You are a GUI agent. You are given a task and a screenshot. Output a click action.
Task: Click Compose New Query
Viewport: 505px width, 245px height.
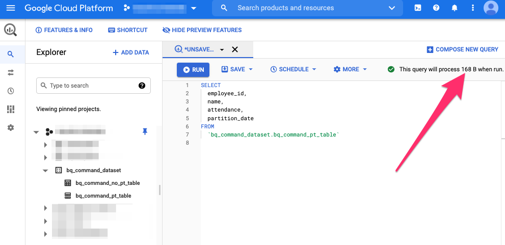pos(462,49)
